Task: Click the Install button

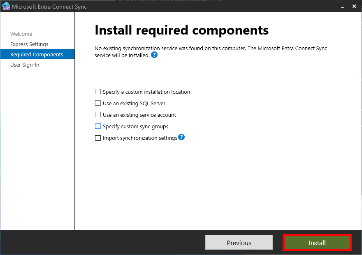Action: pos(317,242)
